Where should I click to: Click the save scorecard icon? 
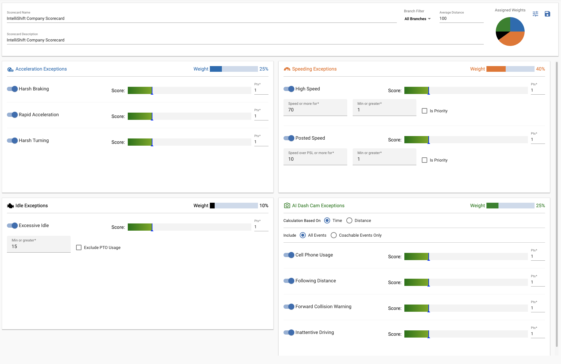(x=547, y=14)
